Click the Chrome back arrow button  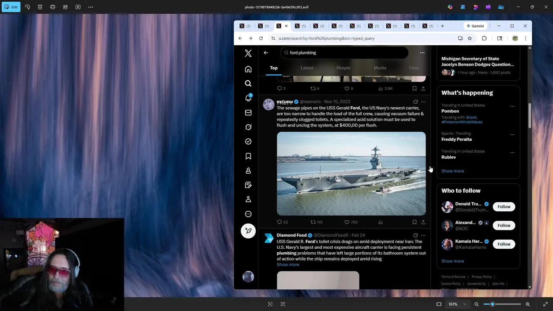240,38
